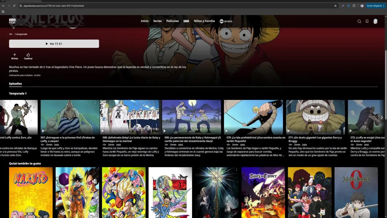Click the Quizá también te guste heading
The image size is (387, 218).
[25, 163]
